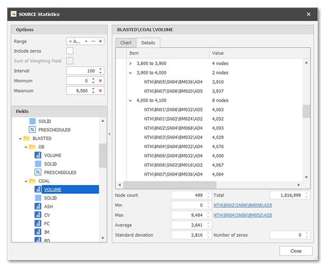Select row NTH\BN01\SN06\BM032\AD5
Image resolution: width=336 pixels, height=274 pixels.
173,109
